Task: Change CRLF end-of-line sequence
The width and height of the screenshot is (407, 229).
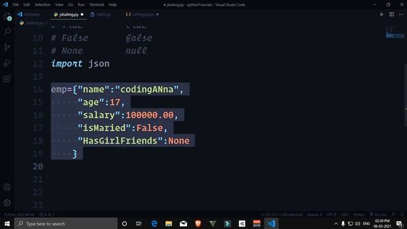Action: [345, 215]
